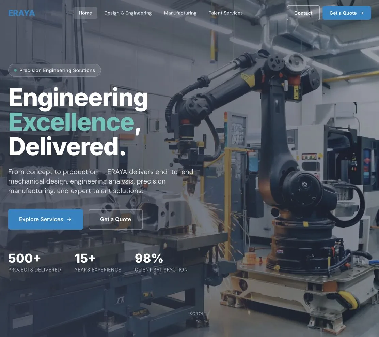Click the YEARS EXPERIENCE label
The image size is (379, 337).
click(98, 270)
